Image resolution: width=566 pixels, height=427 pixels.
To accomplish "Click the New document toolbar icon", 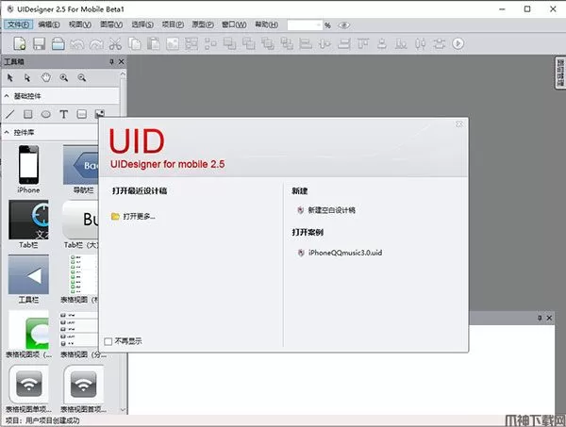I will (x=20, y=43).
